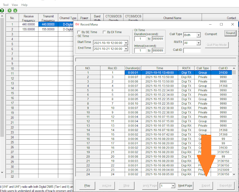Image resolution: width=239 pixels, height=192 pixels.
Task: Open the End Time date dropdown
Action: click(x=126, y=49)
